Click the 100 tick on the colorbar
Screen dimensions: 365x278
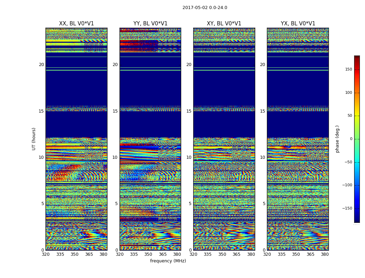coord(348,93)
